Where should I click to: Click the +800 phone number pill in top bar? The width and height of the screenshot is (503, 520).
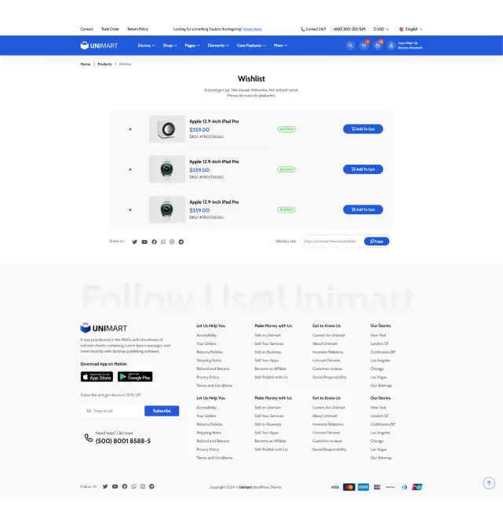tap(349, 29)
